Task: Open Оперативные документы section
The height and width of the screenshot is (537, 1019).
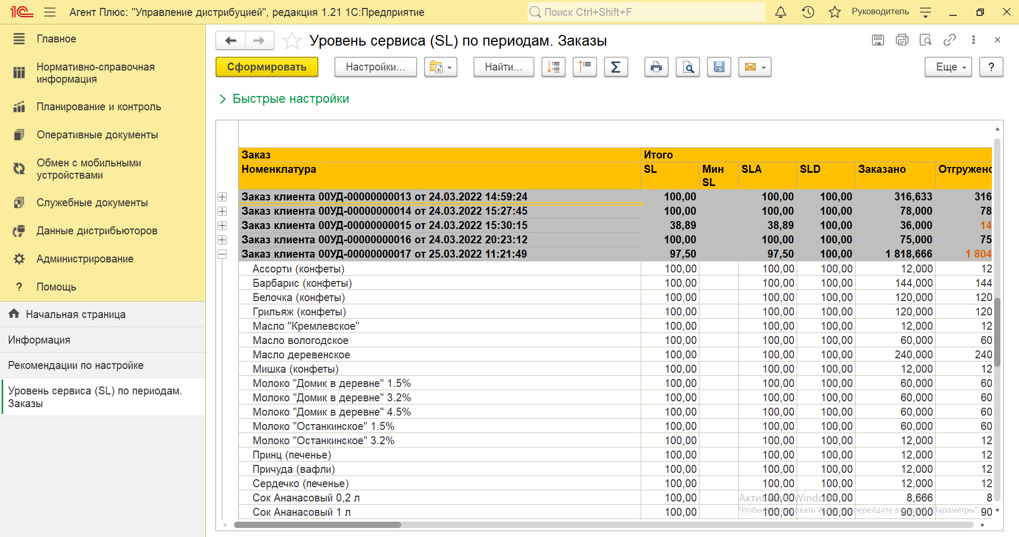Action: (102, 135)
